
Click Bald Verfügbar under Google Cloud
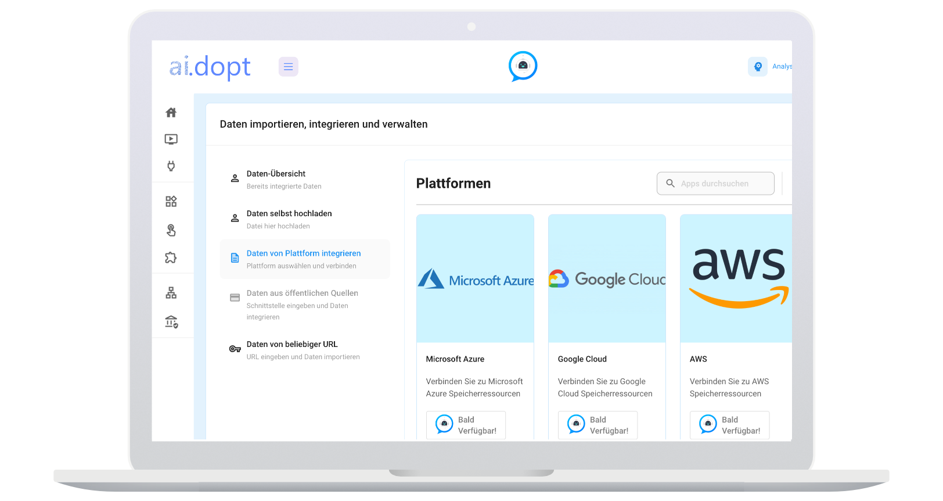click(x=598, y=425)
